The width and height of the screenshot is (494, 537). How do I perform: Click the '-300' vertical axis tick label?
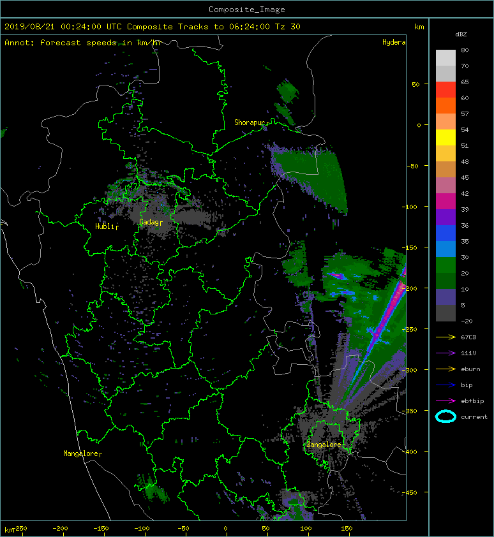(409, 370)
